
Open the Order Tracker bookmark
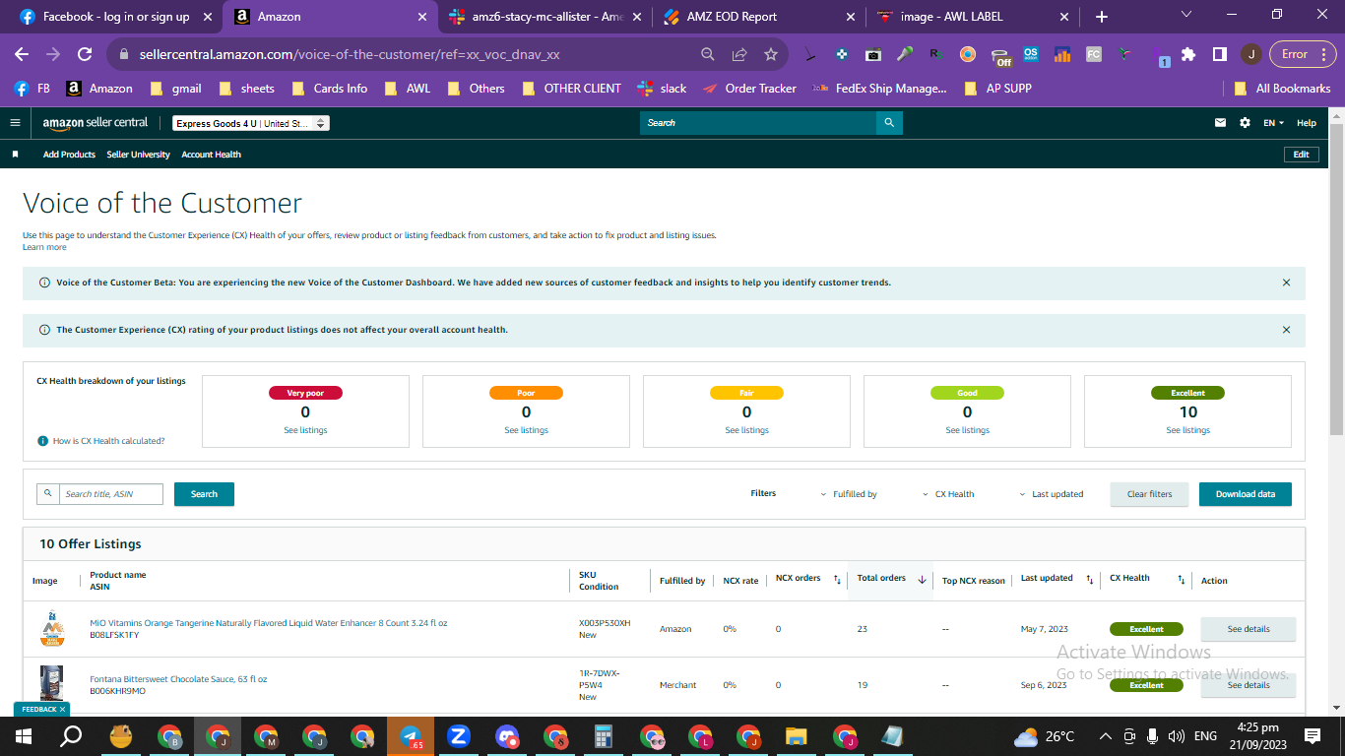coord(749,89)
